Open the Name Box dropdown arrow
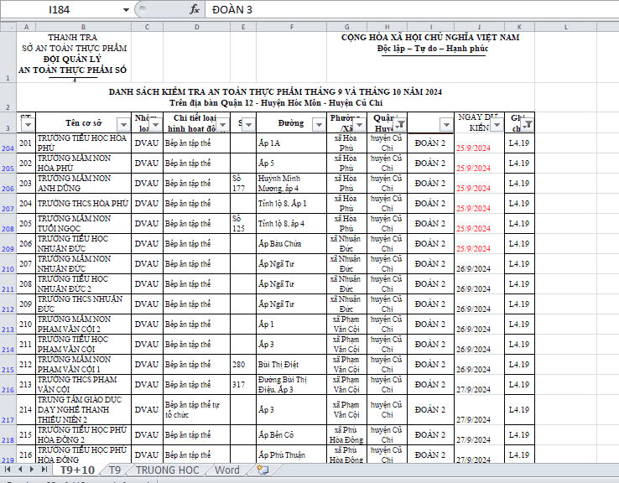Screen dimensions: 619x483 [126, 9]
